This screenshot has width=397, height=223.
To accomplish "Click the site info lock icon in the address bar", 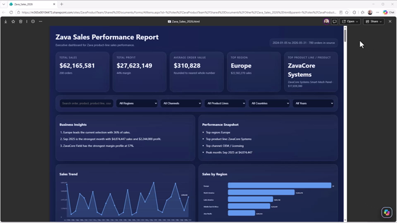I will 19,12.
